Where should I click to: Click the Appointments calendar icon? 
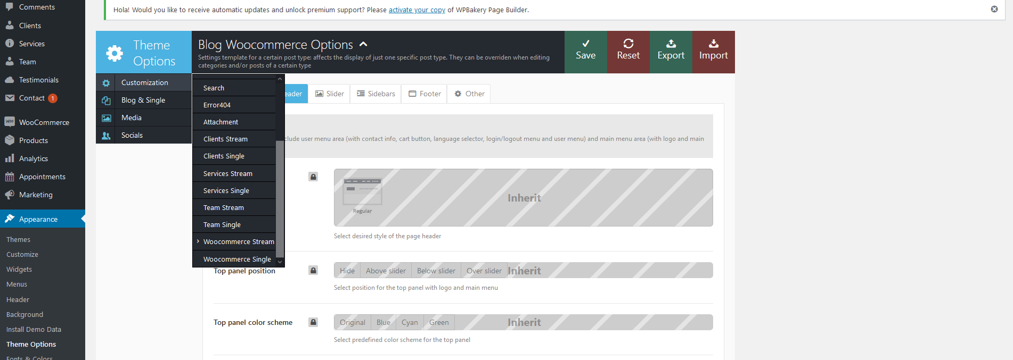(x=10, y=177)
